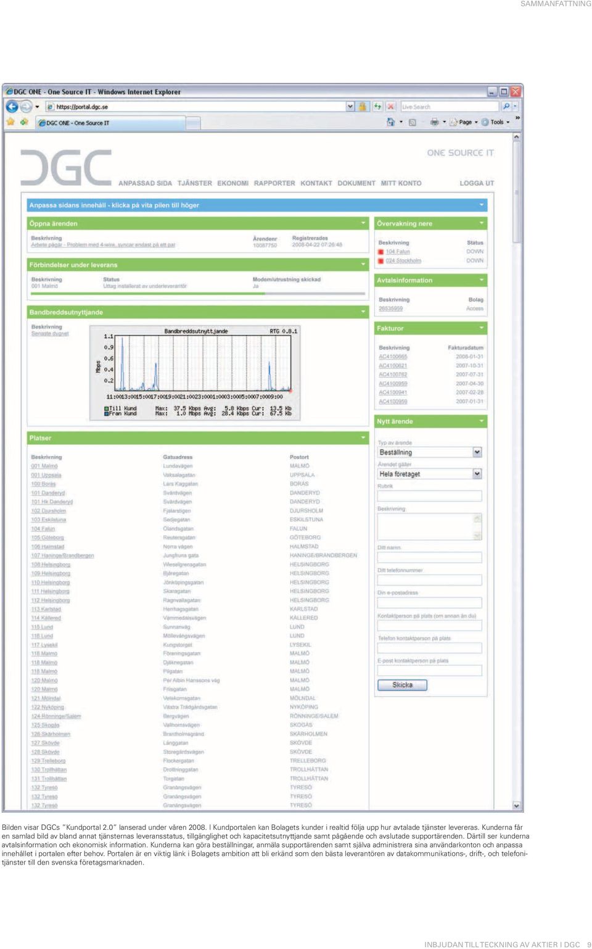The image size is (592, 949).
Task: Click the Ditt namn input field
Action: (429, 557)
